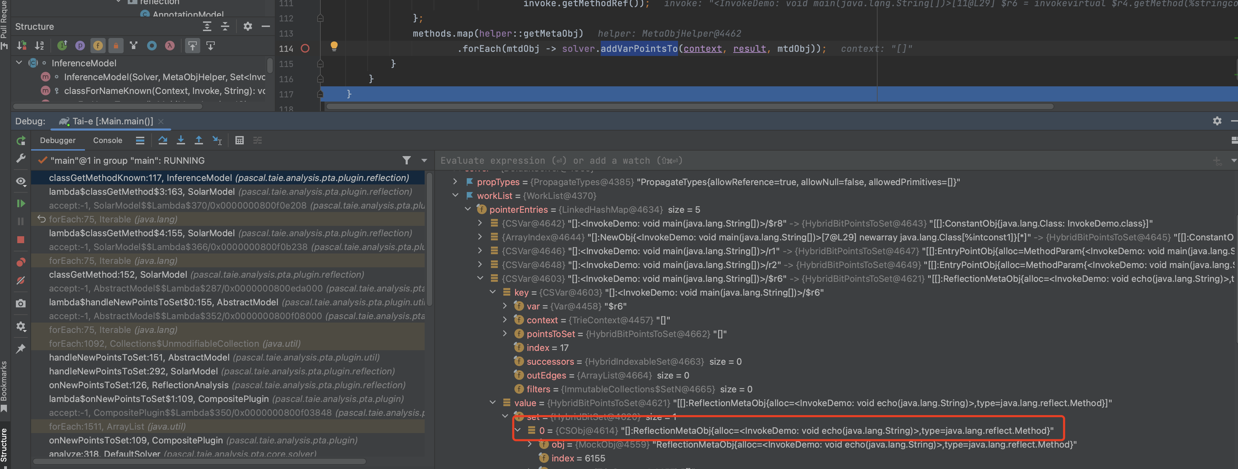Click Step Over icon
The width and height of the screenshot is (1238, 469).
[163, 140]
